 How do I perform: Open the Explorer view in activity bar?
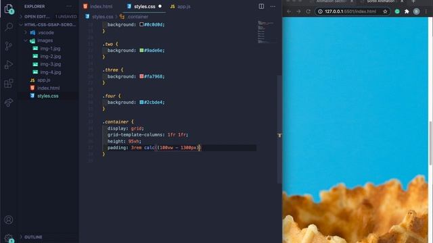click(x=9, y=9)
